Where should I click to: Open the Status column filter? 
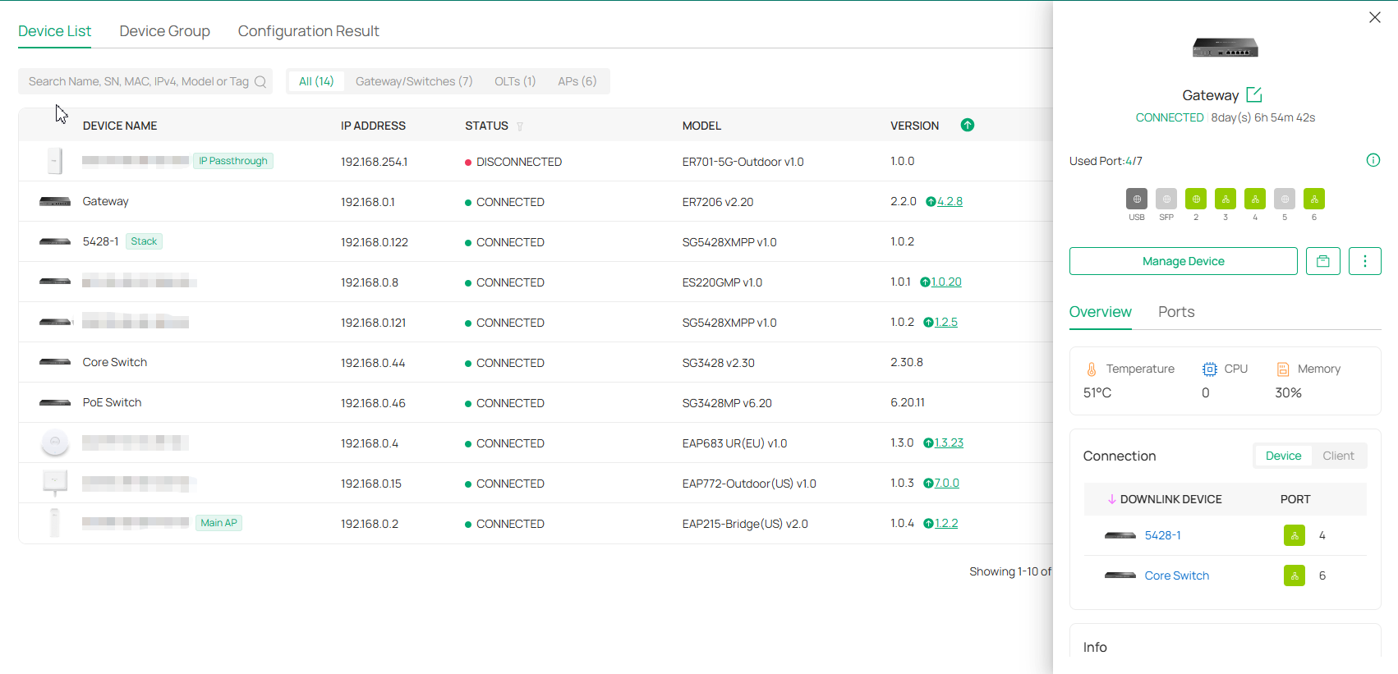pos(520,126)
